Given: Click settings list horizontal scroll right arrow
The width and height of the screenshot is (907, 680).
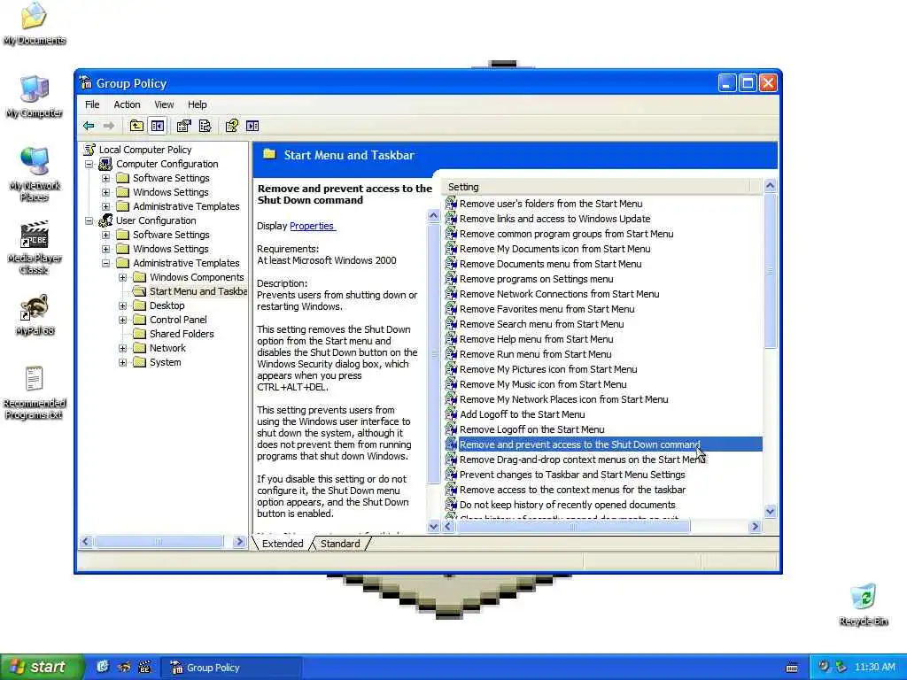Looking at the screenshot, I should pos(755,526).
